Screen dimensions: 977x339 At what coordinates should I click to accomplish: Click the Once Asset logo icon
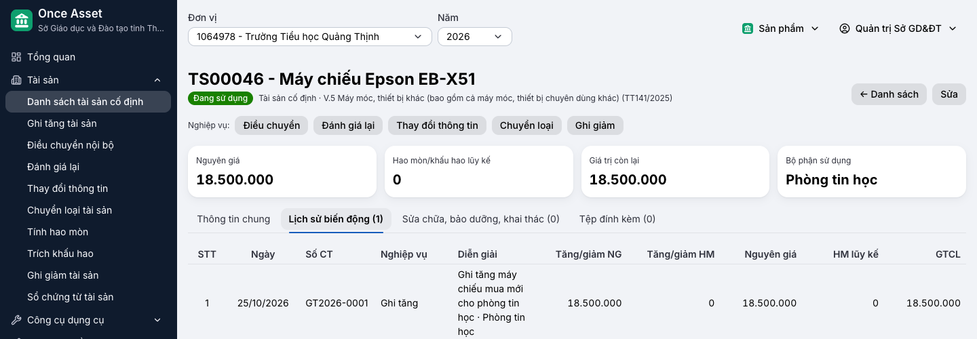pyautogui.click(x=22, y=20)
